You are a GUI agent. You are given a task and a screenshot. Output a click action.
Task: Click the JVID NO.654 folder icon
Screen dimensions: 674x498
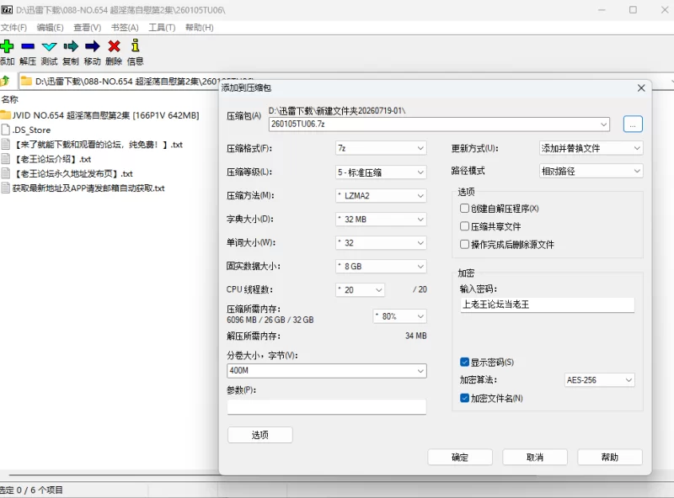coord(5,115)
